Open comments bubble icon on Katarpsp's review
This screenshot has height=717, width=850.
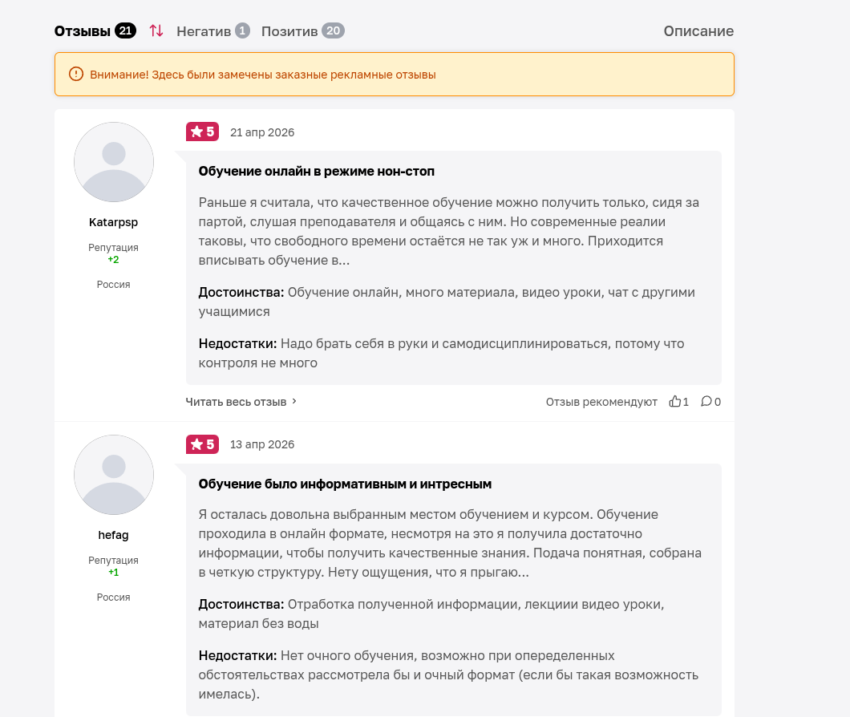[706, 401]
